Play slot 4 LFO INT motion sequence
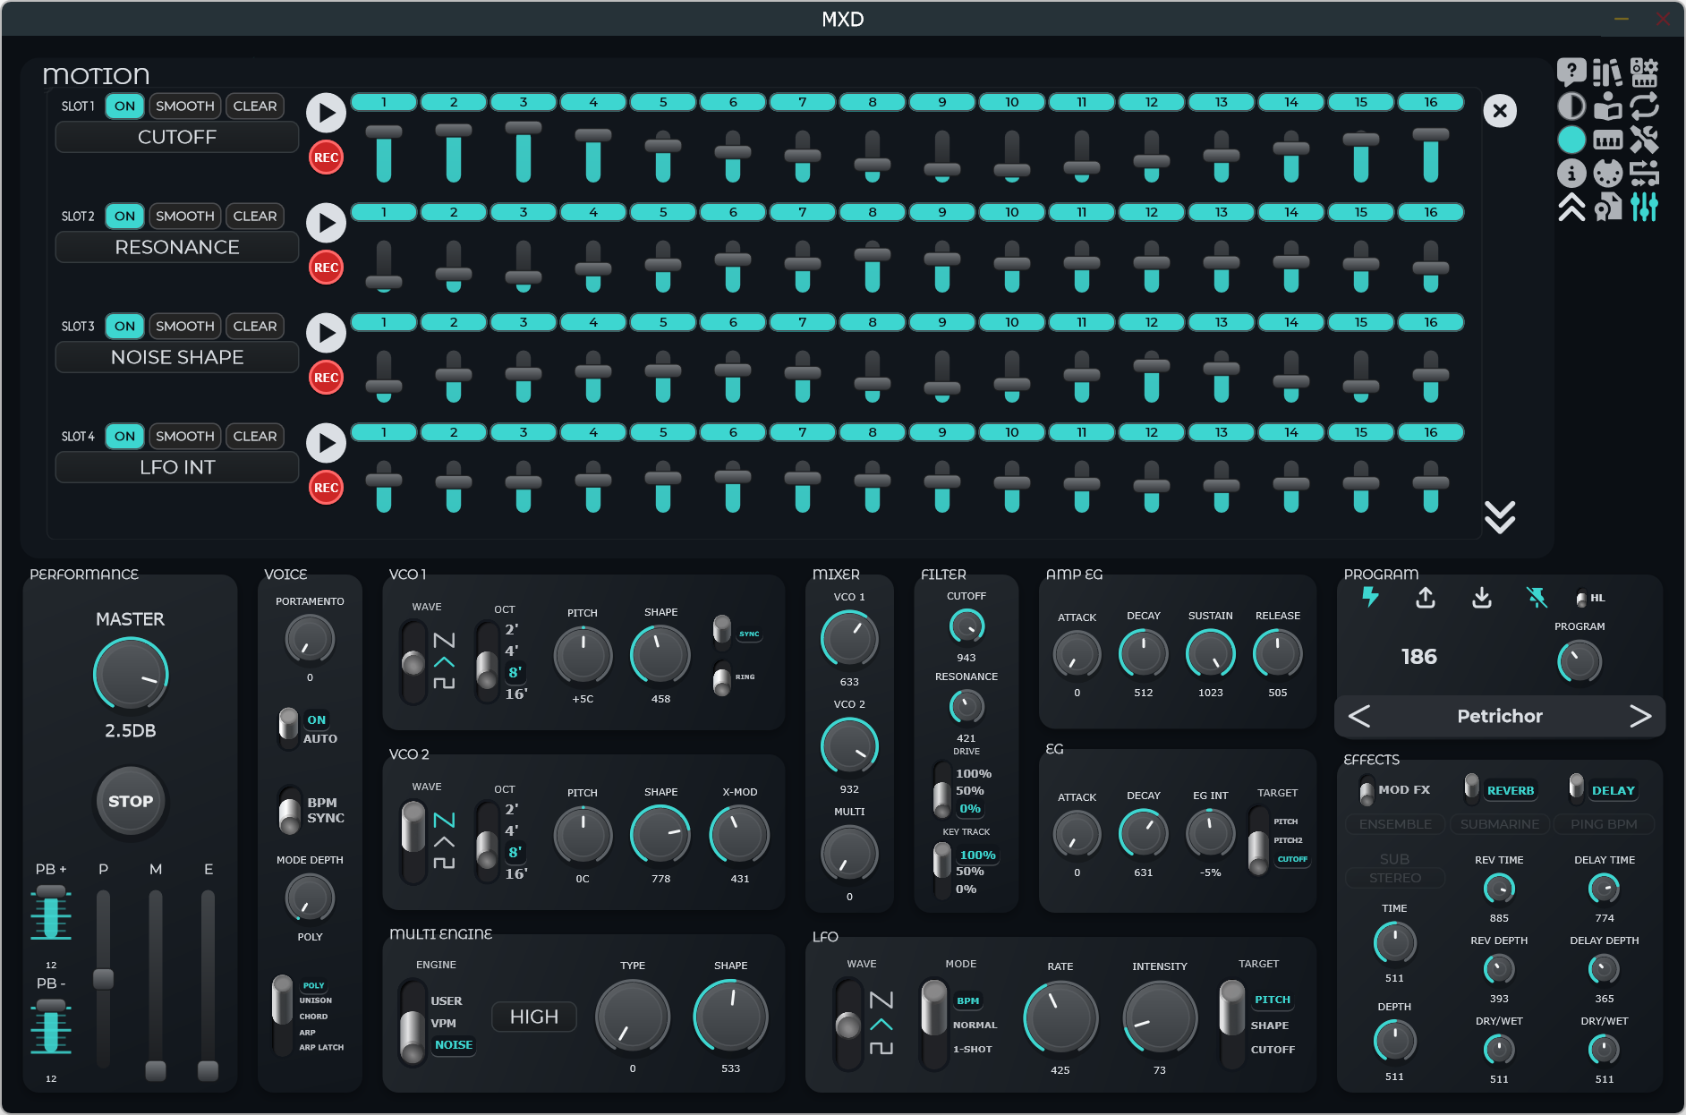 326,443
